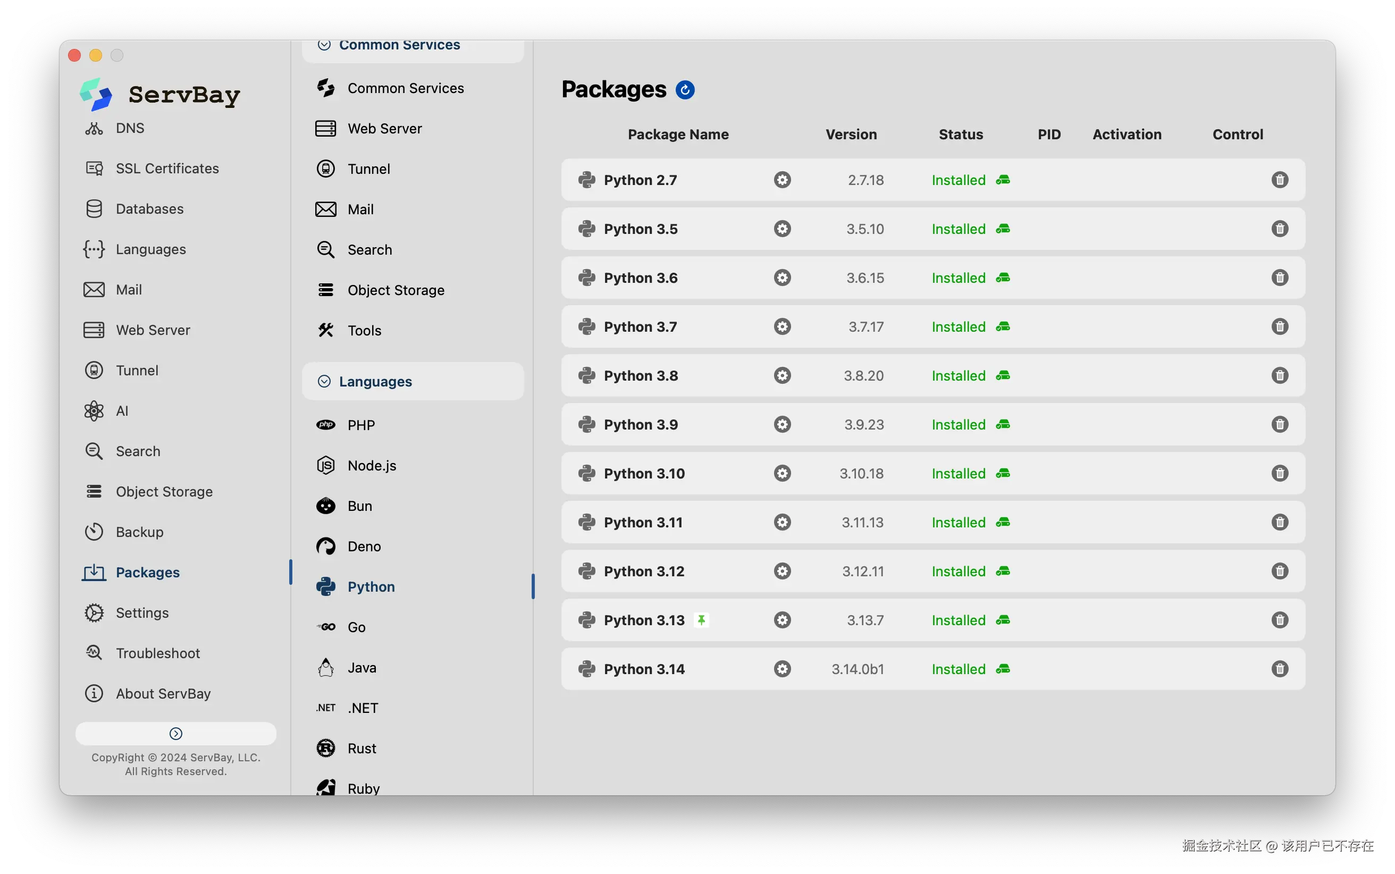Refresh the Packages list
This screenshot has height=874, width=1395.
685,90
